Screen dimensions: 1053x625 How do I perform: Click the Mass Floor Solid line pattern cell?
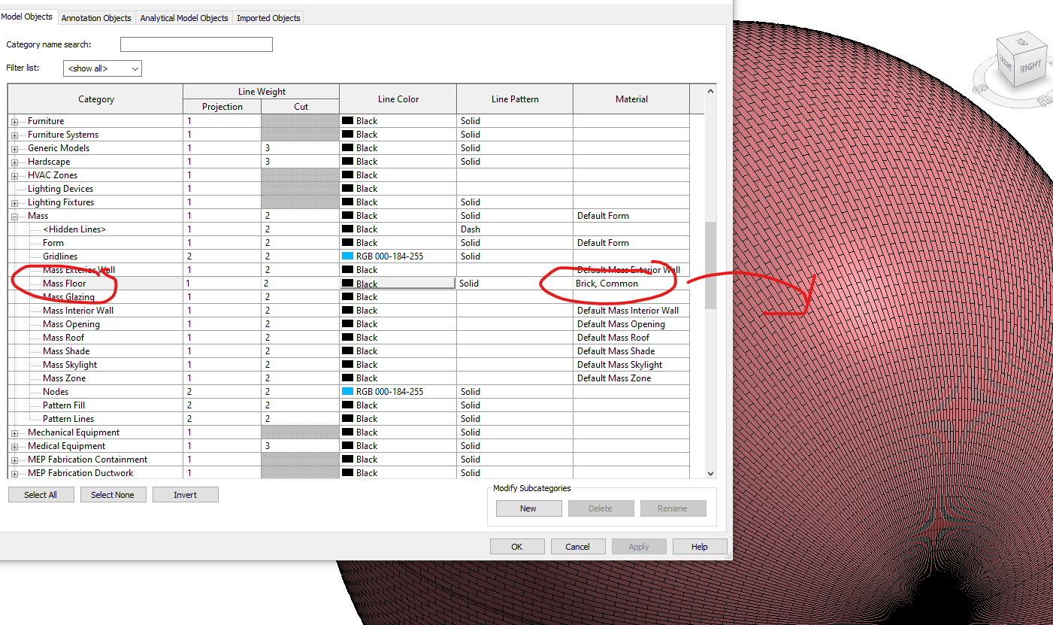click(x=515, y=284)
